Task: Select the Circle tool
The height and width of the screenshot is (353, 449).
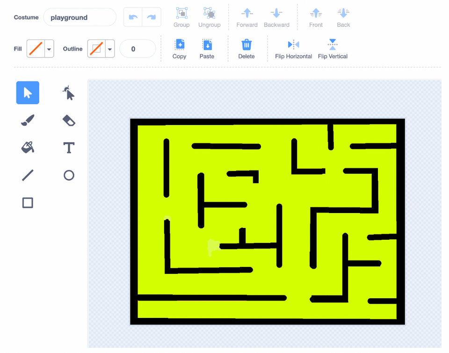Action: coord(68,175)
